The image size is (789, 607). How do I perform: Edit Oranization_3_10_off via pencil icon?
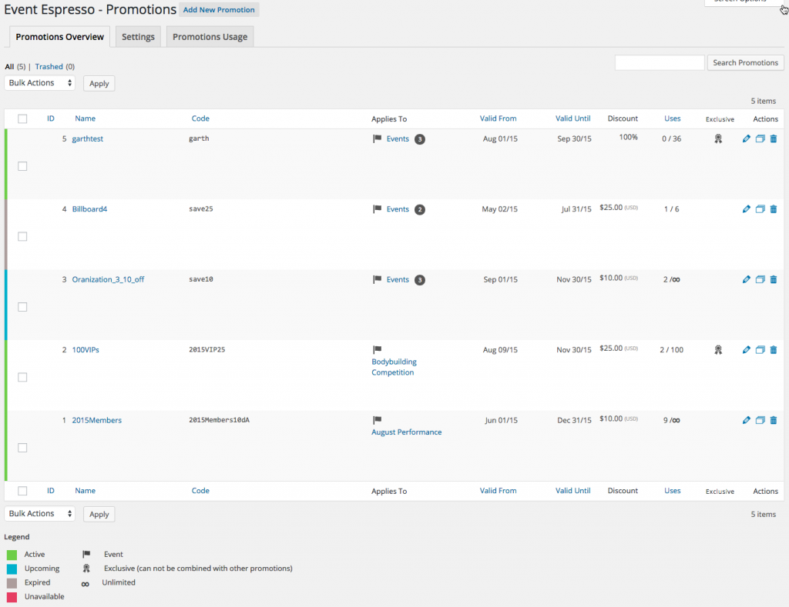[746, 279]
